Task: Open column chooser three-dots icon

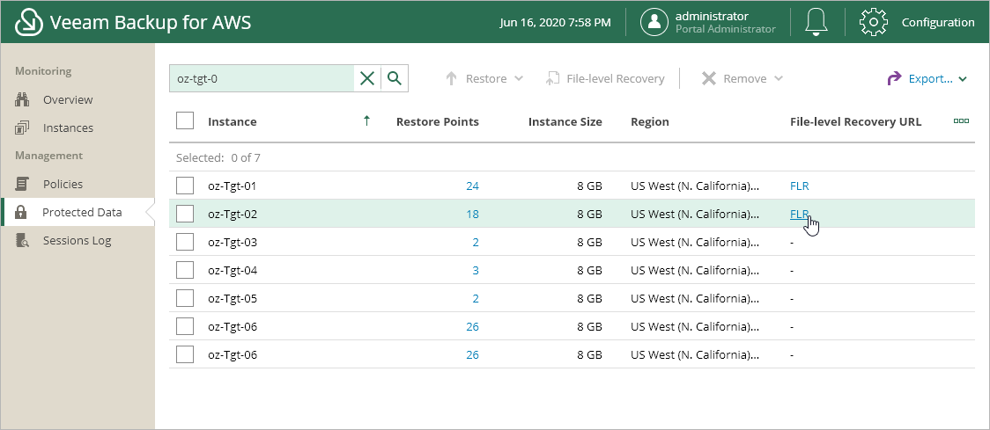Action: pyautogui.click(x=961, y=121)
